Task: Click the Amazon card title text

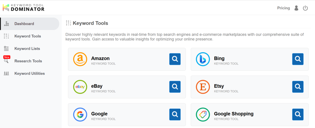Action: 100,58
